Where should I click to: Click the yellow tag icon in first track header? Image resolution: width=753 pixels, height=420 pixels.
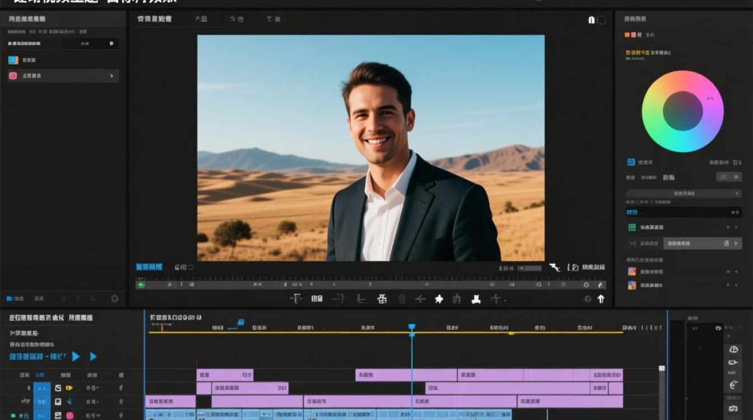coord(69,388)
